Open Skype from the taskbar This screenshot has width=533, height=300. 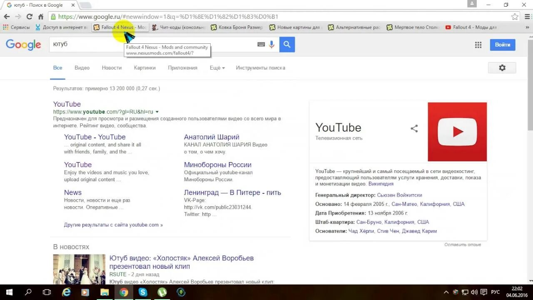point(143,292)
